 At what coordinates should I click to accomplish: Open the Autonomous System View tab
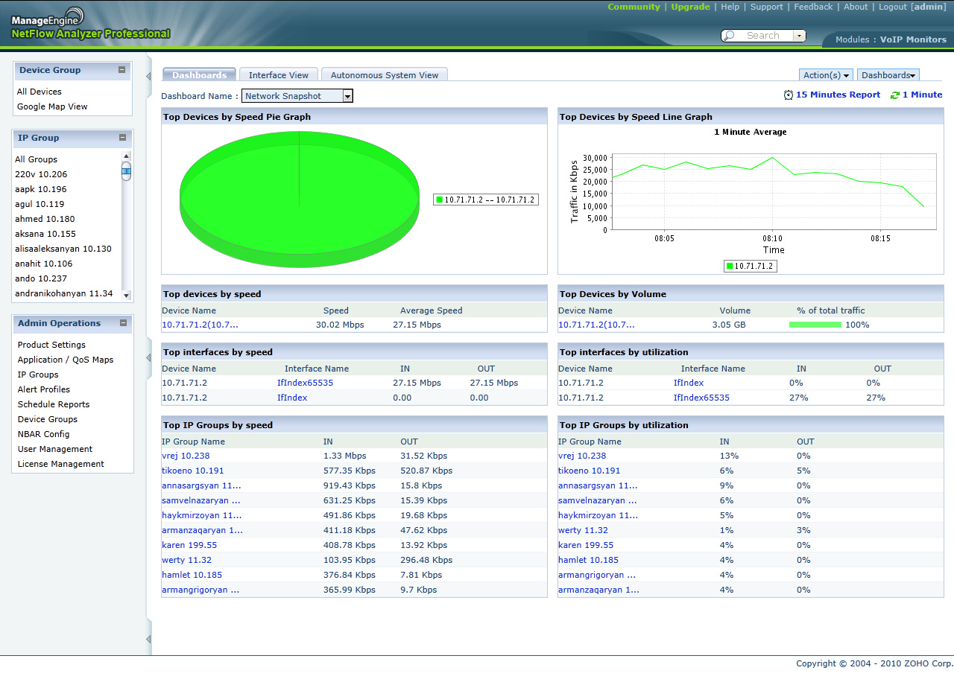[x=382, y=74]
